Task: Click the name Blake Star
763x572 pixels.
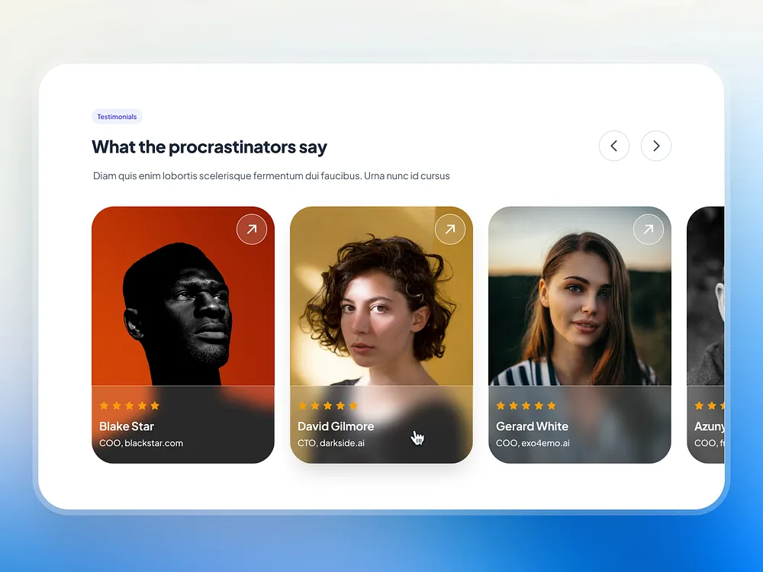Action: 127,426
